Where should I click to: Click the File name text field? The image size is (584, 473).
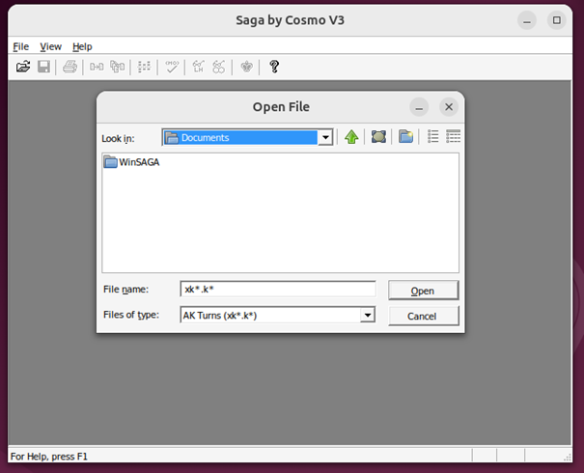pyautogui.click(x=278, y=290)
